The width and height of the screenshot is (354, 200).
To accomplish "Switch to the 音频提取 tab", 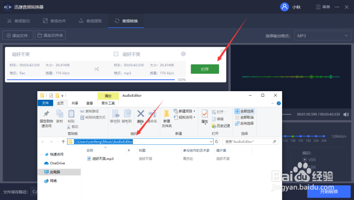I will [x=91, y=21].
